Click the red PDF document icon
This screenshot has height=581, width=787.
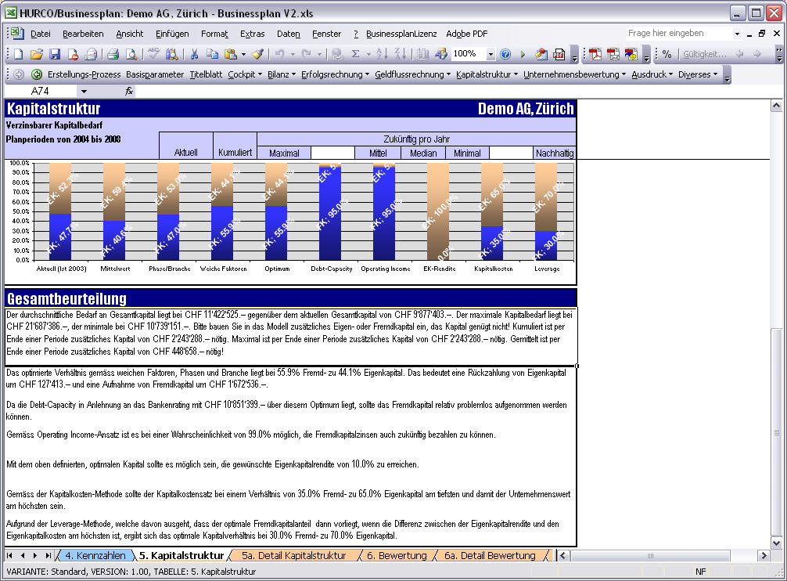[559, 54]
